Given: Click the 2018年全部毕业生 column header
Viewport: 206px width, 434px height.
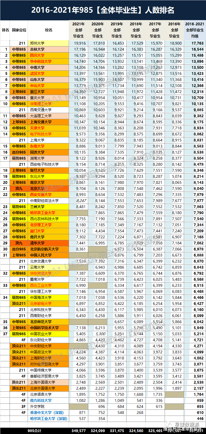Looking at the screenshot, I should (x=136, y=30).
